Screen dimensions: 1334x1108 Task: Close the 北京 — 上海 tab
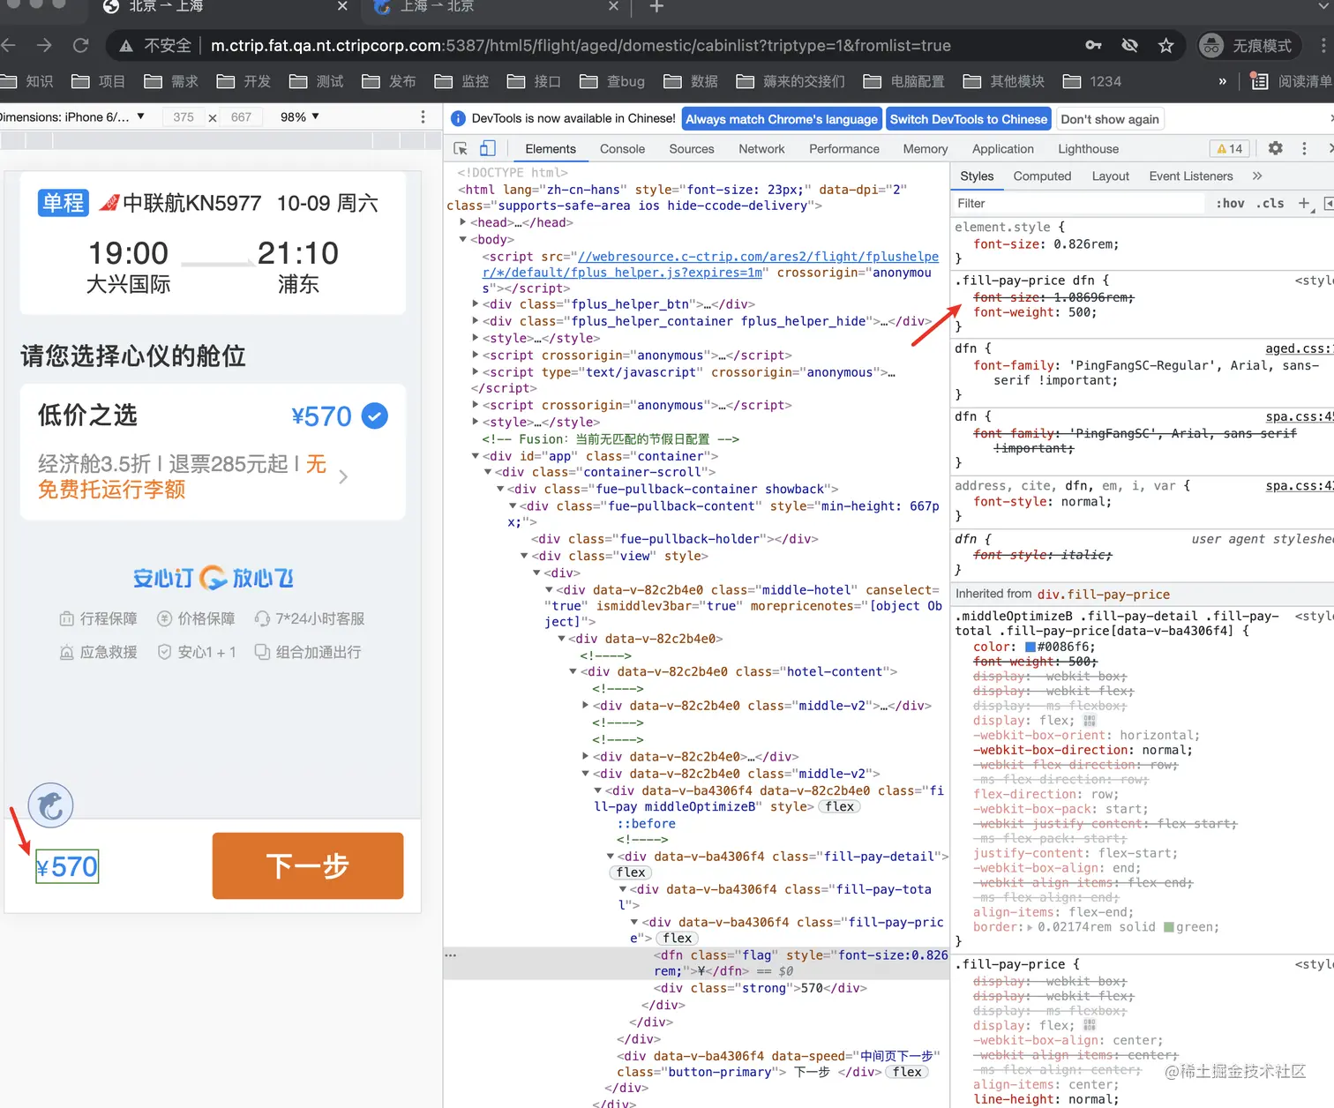tap(342, 7)
